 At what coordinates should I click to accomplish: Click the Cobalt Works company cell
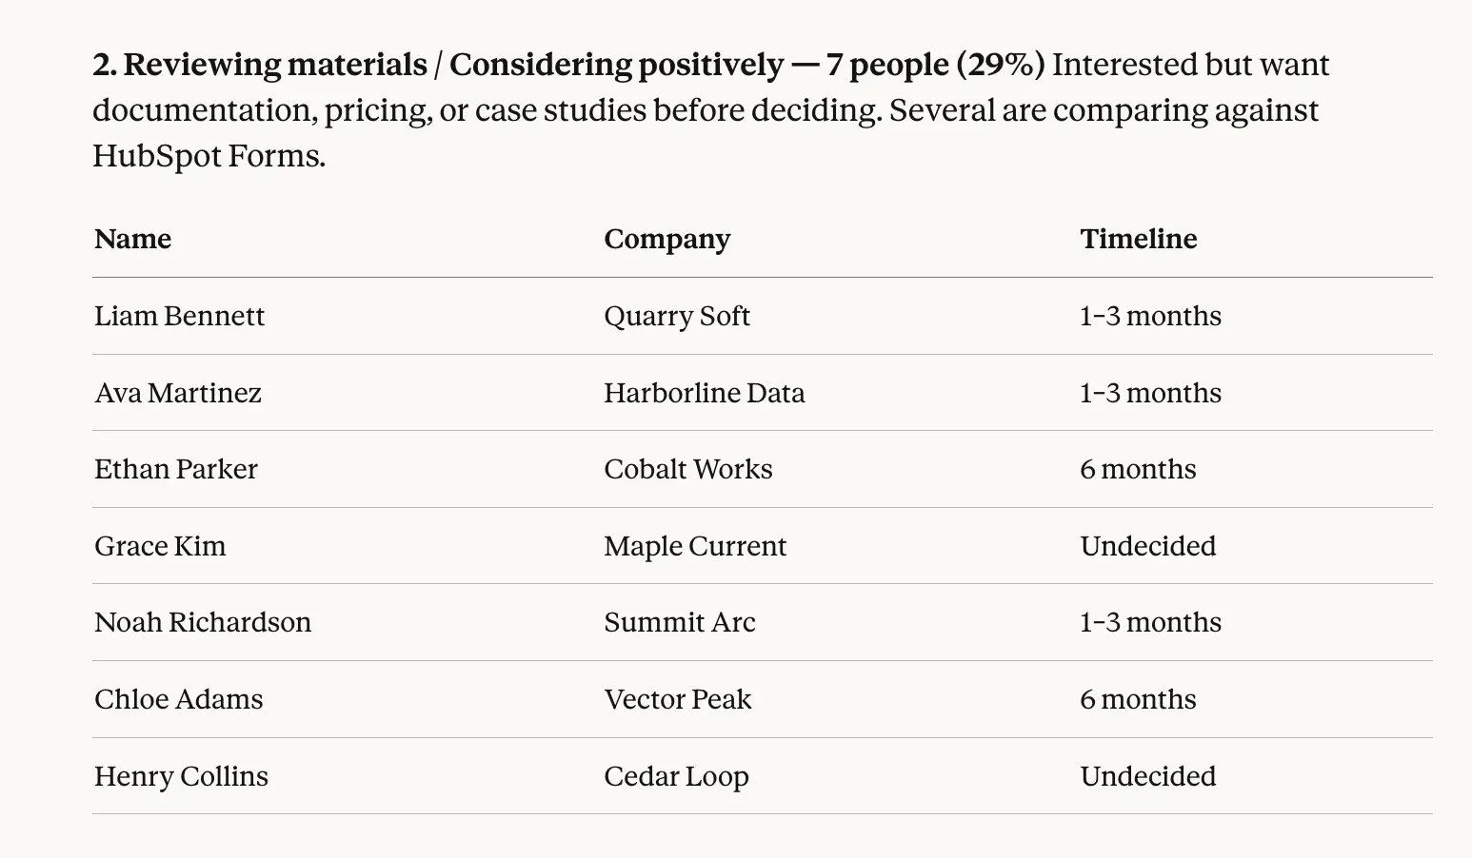pos(687,469)
